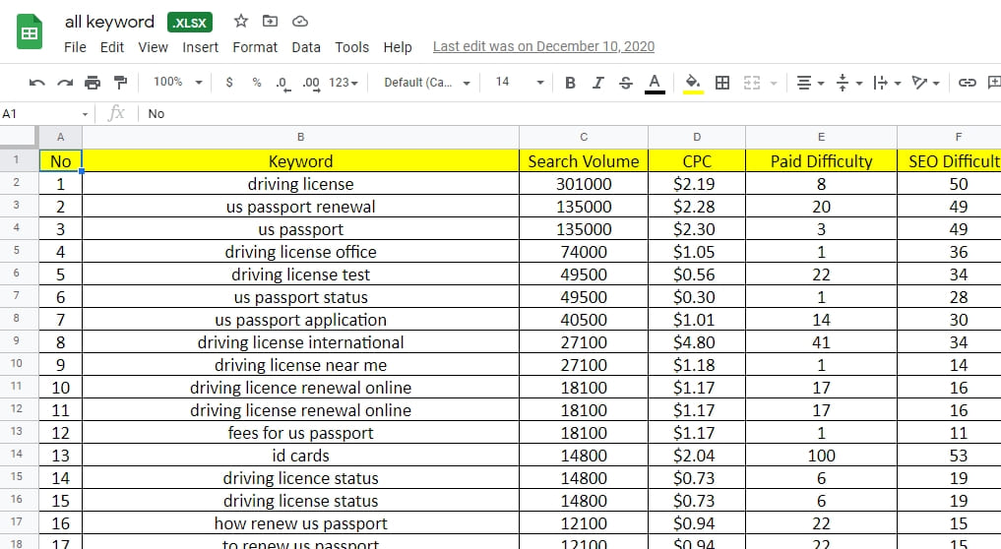Open the yellow fill color picker

pos(693,83)
